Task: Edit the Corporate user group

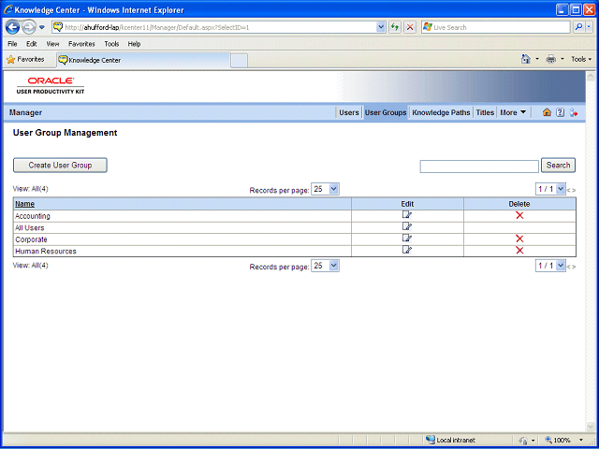Action: click(407, 239)
